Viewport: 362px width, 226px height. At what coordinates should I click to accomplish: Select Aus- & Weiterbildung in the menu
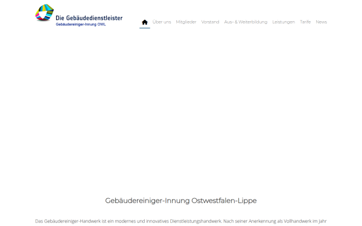click(246, 22)
